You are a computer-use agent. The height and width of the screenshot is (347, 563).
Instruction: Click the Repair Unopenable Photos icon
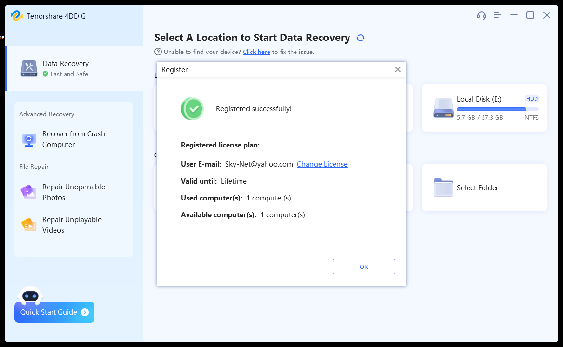[x=28, y=192]
